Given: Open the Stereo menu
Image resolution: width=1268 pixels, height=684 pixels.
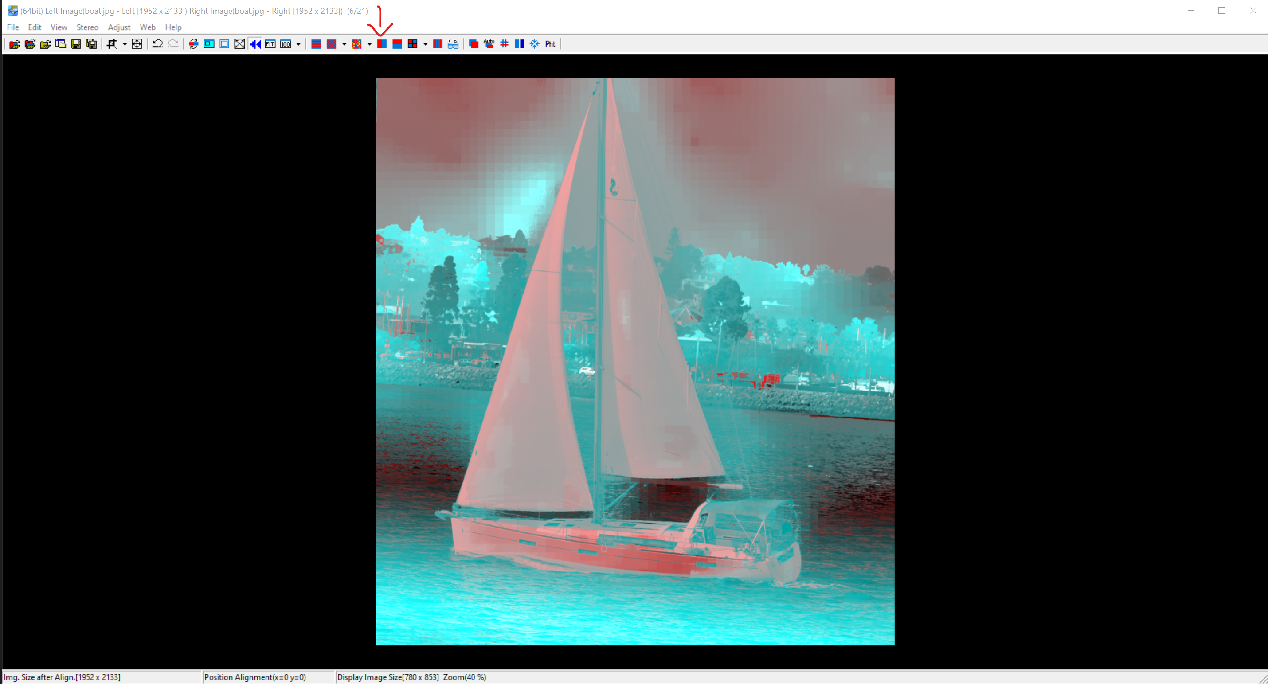Looking at the screenshot, I should [x=87, y=27].
